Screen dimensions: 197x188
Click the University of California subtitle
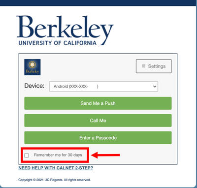coord(58,43)
